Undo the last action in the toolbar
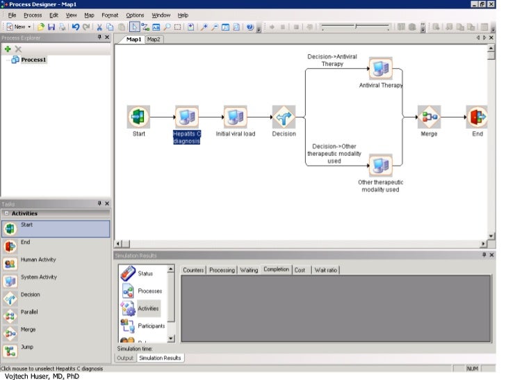The width and height of the screenshot is (506, 380). pyautogui.click(x=76, y=27)
